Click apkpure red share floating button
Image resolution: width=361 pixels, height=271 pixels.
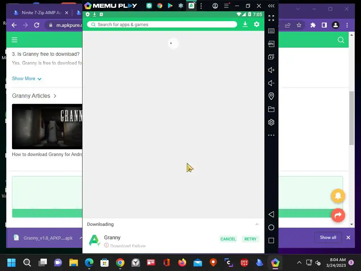coord(338,215)
